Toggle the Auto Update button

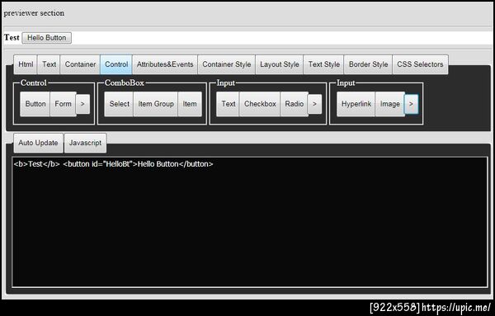tap(38, 143)
